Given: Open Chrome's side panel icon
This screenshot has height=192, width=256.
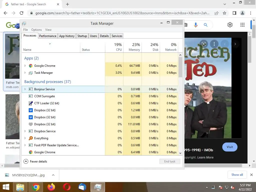Looking at the screenshot, I should click(234, 13).
